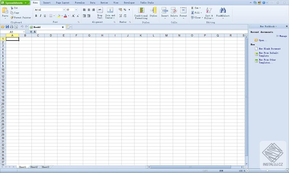Decrease decimal places

(x=125, y=16)
